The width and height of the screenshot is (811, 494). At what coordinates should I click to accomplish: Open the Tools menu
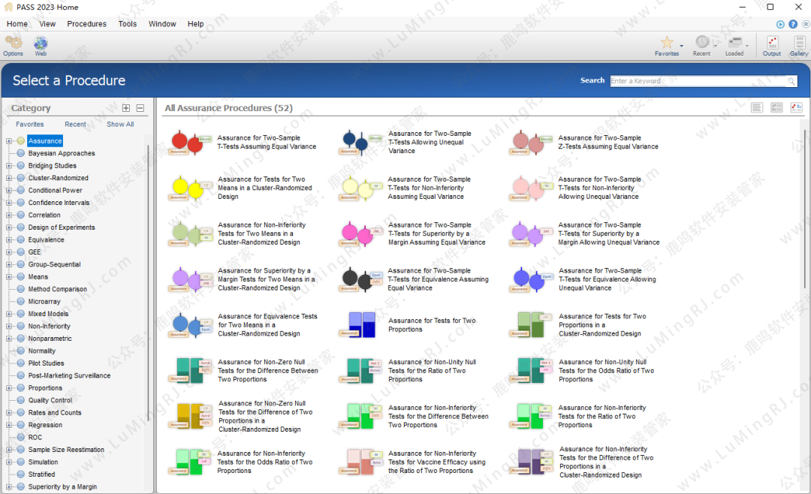tap(128, 24)
